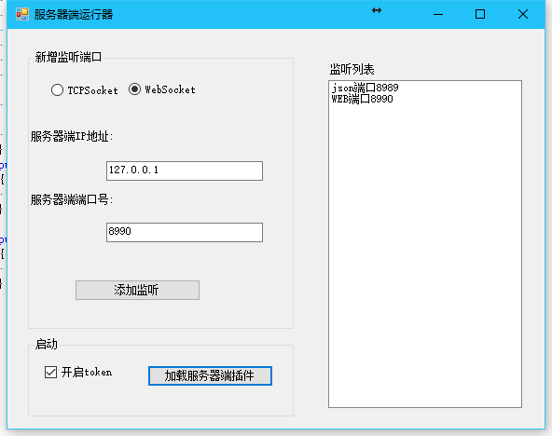Click the server IP address field 127.0.0.1

(x=185, y=170)
